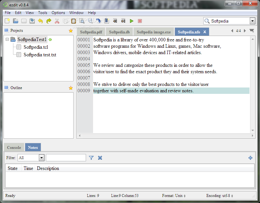The height and width of the screenshot is (203, 260).
Task: Open the Options menu
Action: coord(58,13)
